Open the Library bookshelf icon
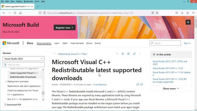Image resolution: width=197 pixels, height=111 pixels. (188, 13)
